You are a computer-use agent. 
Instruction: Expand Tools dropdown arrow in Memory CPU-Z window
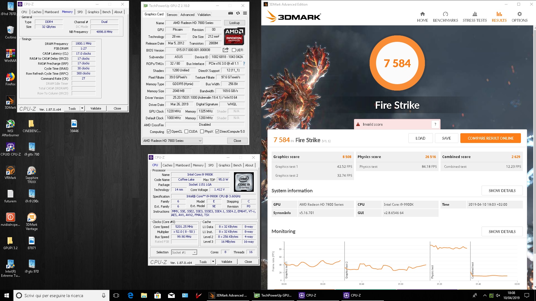pos(82,108)
